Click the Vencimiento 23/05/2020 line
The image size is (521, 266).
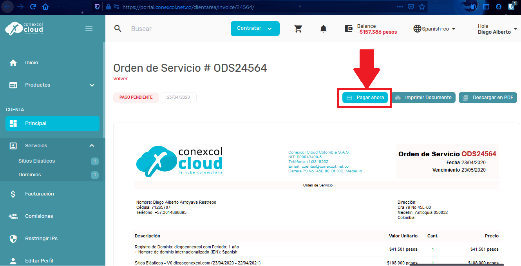click(x=459, y=170)
